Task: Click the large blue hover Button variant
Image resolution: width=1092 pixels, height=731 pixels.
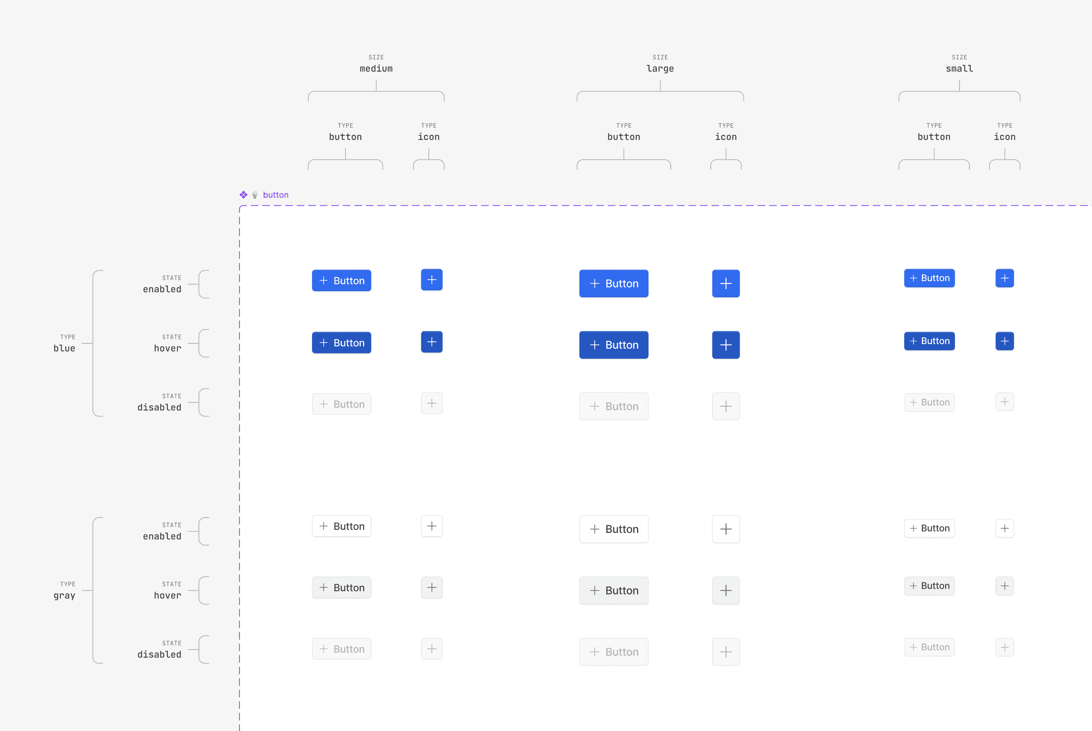Action: [x=613, y=344]
